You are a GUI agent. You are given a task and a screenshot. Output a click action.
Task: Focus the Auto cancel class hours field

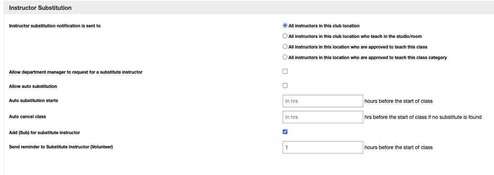(323, 117)
